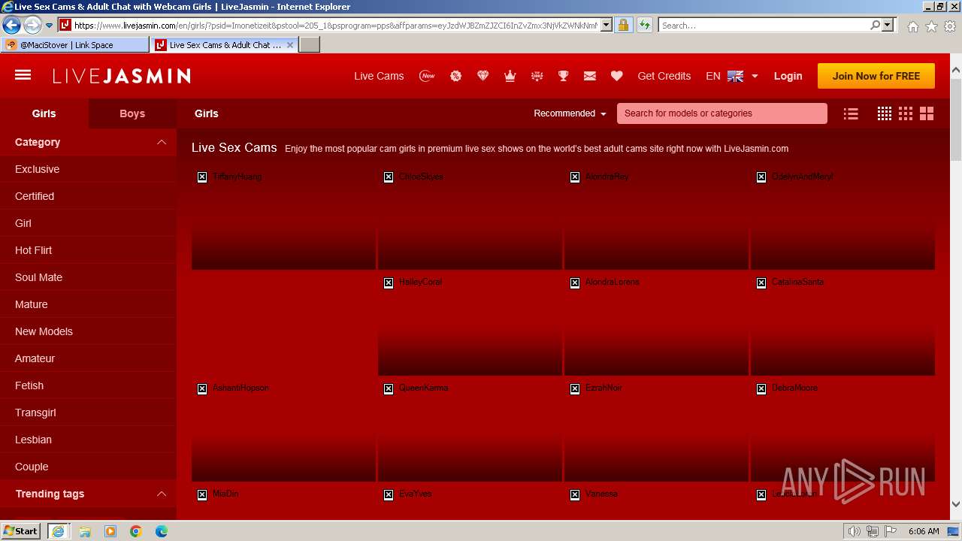Switch to the Girls tab
Image resolution: width=962 pixels, height=541 pixels.
pyautogui.click(x=44, y=113)
